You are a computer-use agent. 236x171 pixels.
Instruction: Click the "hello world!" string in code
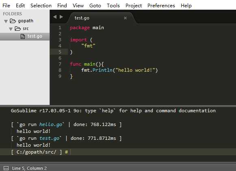point(135,70)
